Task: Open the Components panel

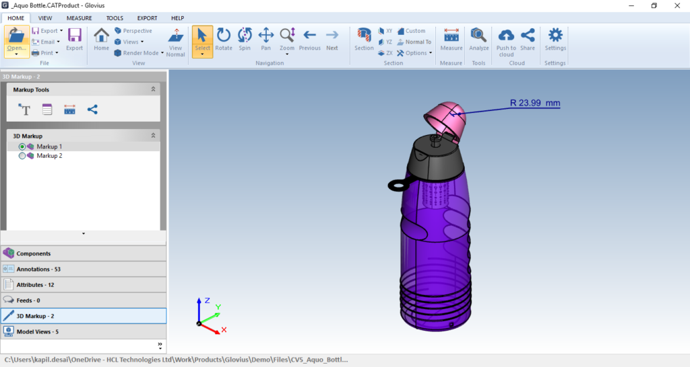Action: point(84,253)
